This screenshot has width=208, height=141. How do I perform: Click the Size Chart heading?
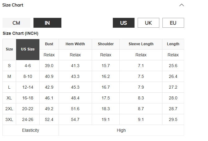[13, 5]
